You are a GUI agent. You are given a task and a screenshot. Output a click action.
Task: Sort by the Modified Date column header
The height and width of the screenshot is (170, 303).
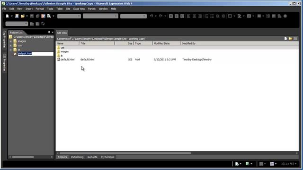pyautogui.click(x=167, y=43)
